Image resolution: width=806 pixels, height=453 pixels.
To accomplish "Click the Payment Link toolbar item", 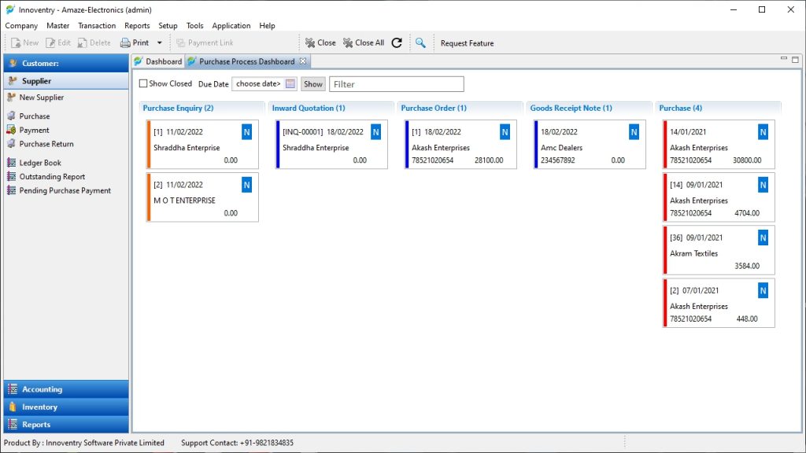I will 205,43.
